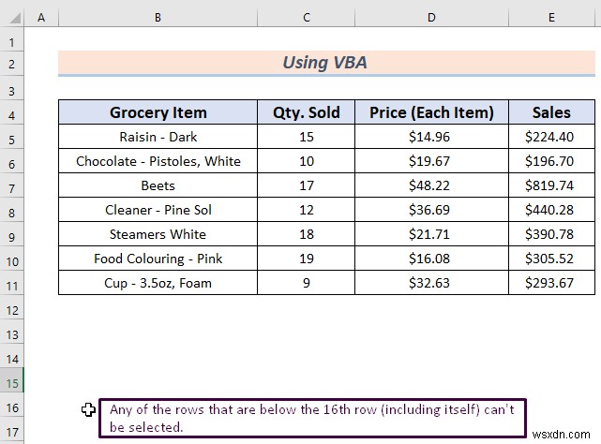The height and width of the screenshot is (444, 601).
Task: Click the 'Grocery Item' header cell
Action: (158, 112)
